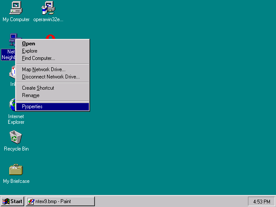The image size is (276, 207).
Task: Select the My Briefcase icon
Action: (16, 169)
